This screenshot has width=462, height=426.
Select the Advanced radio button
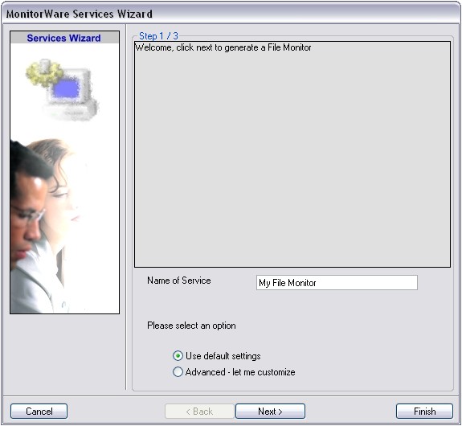click(x=178, y=372)
